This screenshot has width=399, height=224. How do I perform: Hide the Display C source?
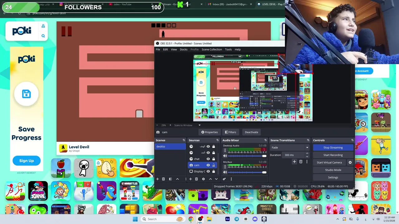pyautogui.click(x=208, y=171)
